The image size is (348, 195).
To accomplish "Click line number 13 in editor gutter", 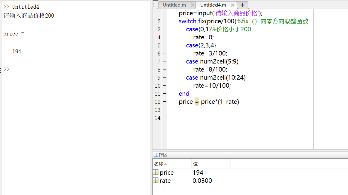I will pos(158,110).
